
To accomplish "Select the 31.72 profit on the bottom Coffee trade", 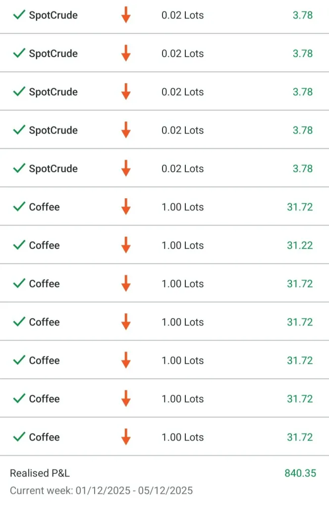I will tap(300, 437).
